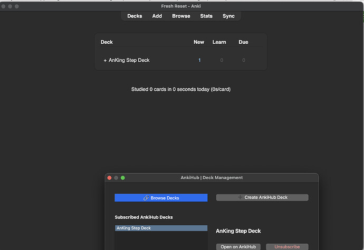Click Create AnkiHub Deck button

click(262, 197)
